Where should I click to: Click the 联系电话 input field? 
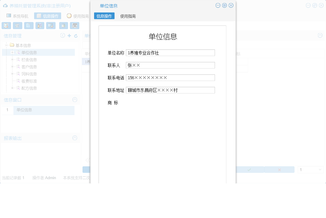coord(170,77)
